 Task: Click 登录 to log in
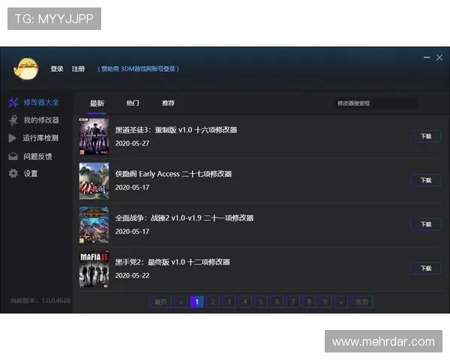pos(57,69)
